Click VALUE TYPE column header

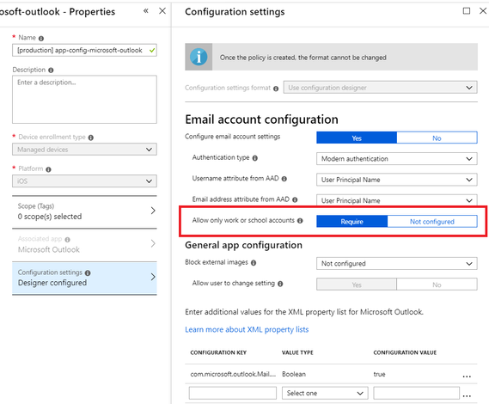pos(297,352)
